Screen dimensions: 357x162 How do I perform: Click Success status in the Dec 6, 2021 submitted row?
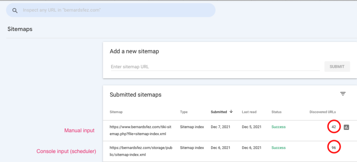(x=278, y=148)
